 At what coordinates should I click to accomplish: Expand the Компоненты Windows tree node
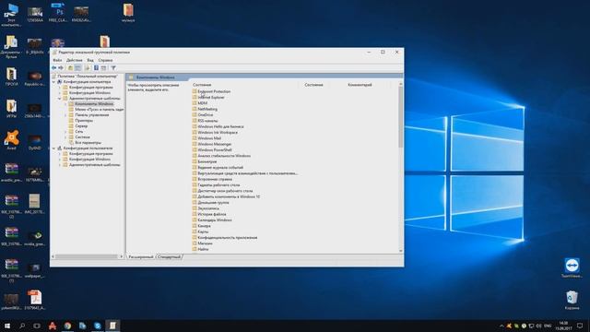pos(65,104)
